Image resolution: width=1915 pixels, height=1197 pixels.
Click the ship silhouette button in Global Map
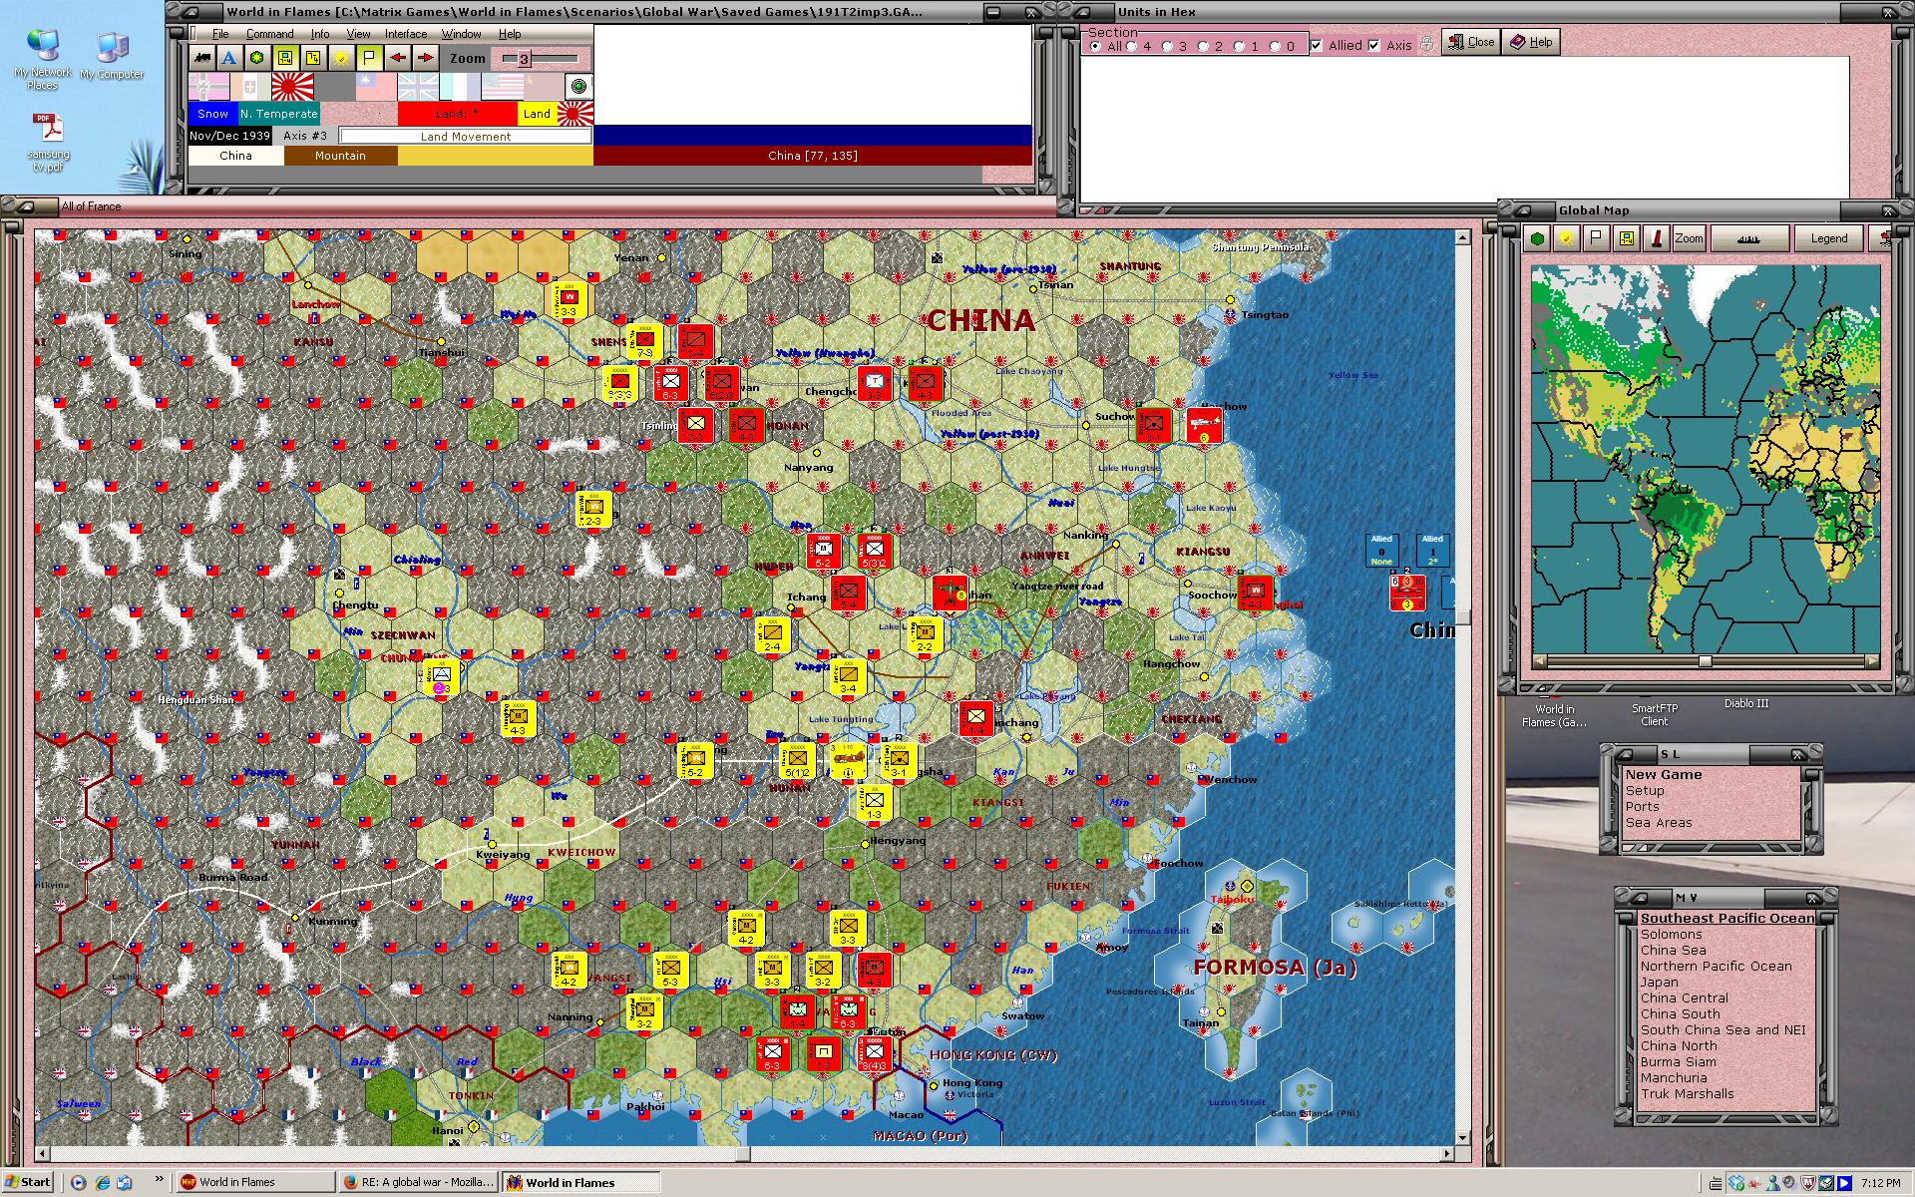(x=1748, y=238)
